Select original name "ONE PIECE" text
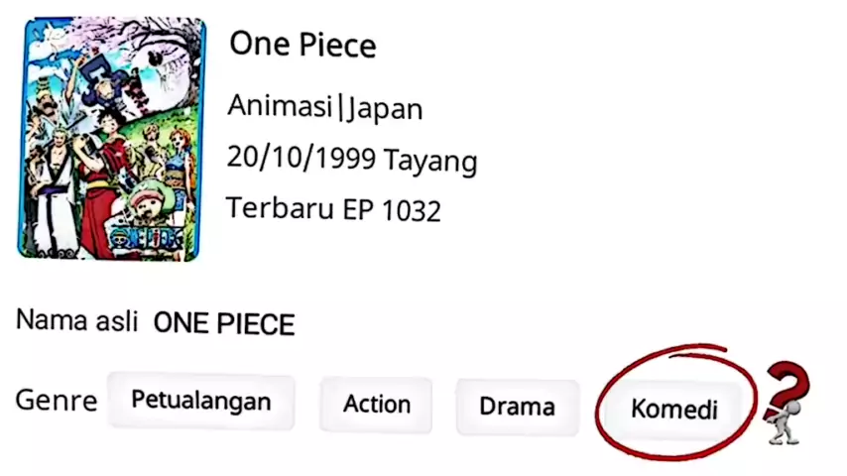This screenshot has width=847, height=476. tap(224, 323)
